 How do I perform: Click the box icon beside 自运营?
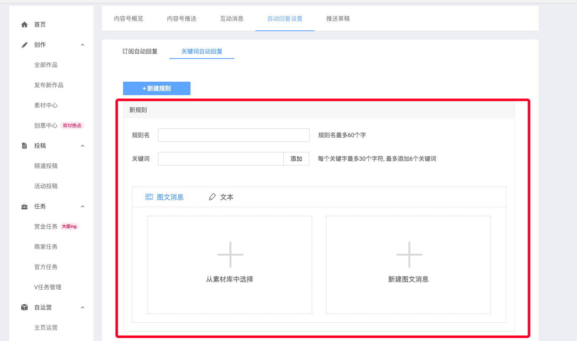point(24,307)
